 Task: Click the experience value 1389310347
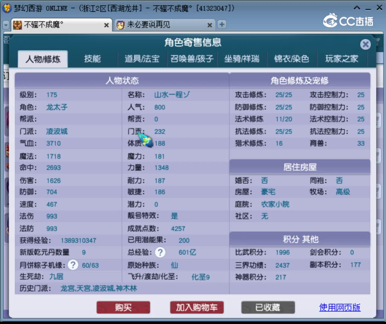click(x=78, y=240)
